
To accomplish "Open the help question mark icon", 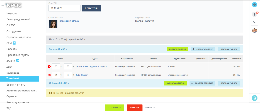I will [254, 5].
